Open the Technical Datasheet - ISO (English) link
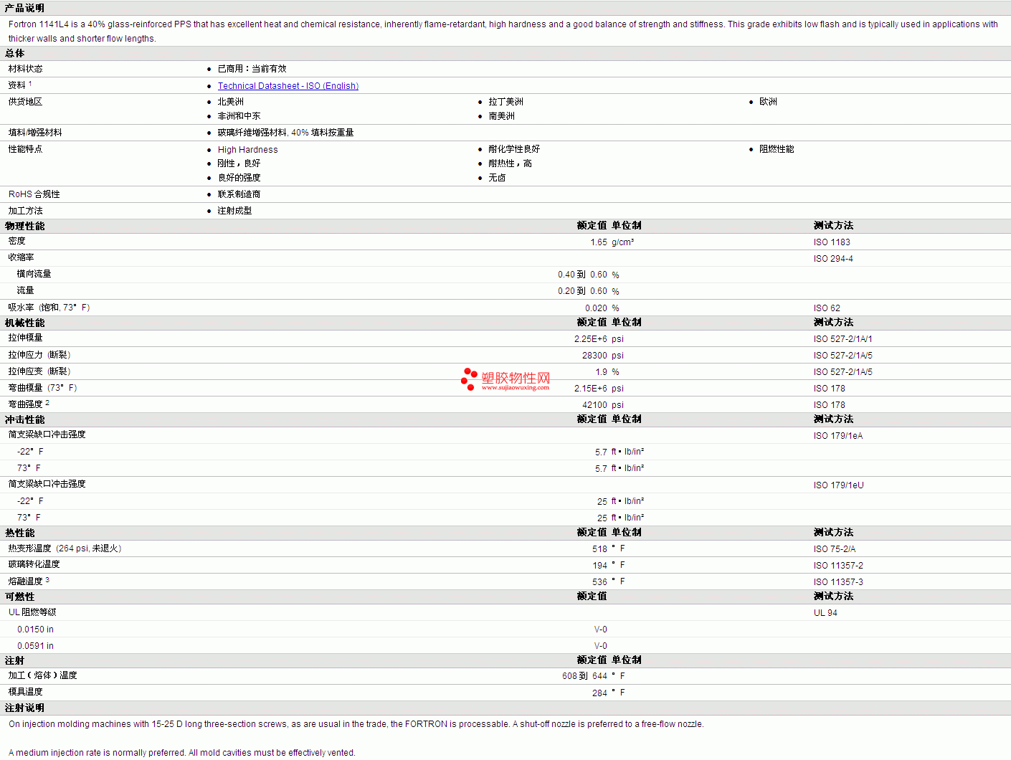Screen dimensions: 1011x760 click(288, 86)
